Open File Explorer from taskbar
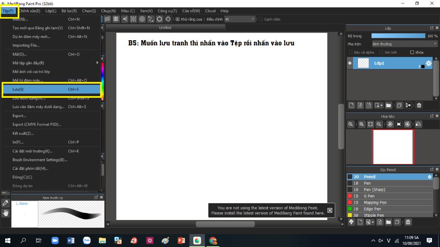Image resolution: width=440 pixels, height=247 pixels. coord(102,241)
